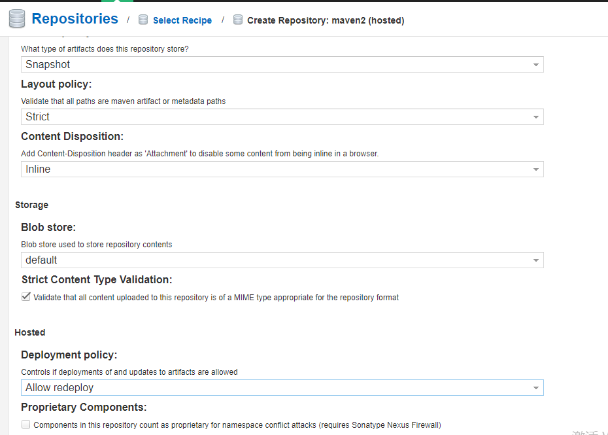Screen dimensions: 608x435
Task: Click the Deployment policy label
Action: 69,355
